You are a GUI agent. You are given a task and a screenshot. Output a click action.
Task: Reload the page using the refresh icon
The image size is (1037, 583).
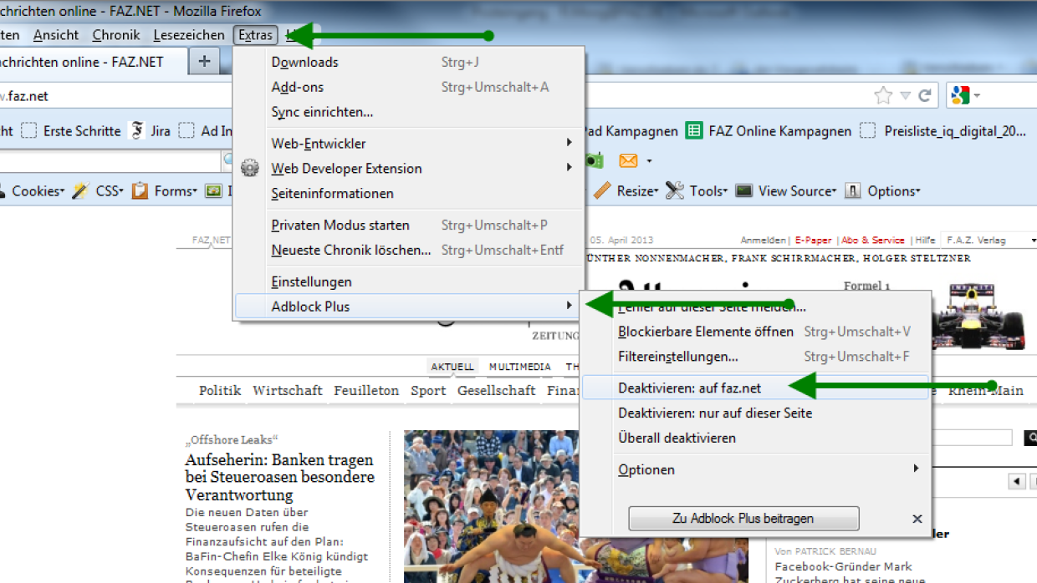click(x=925, y=96)
